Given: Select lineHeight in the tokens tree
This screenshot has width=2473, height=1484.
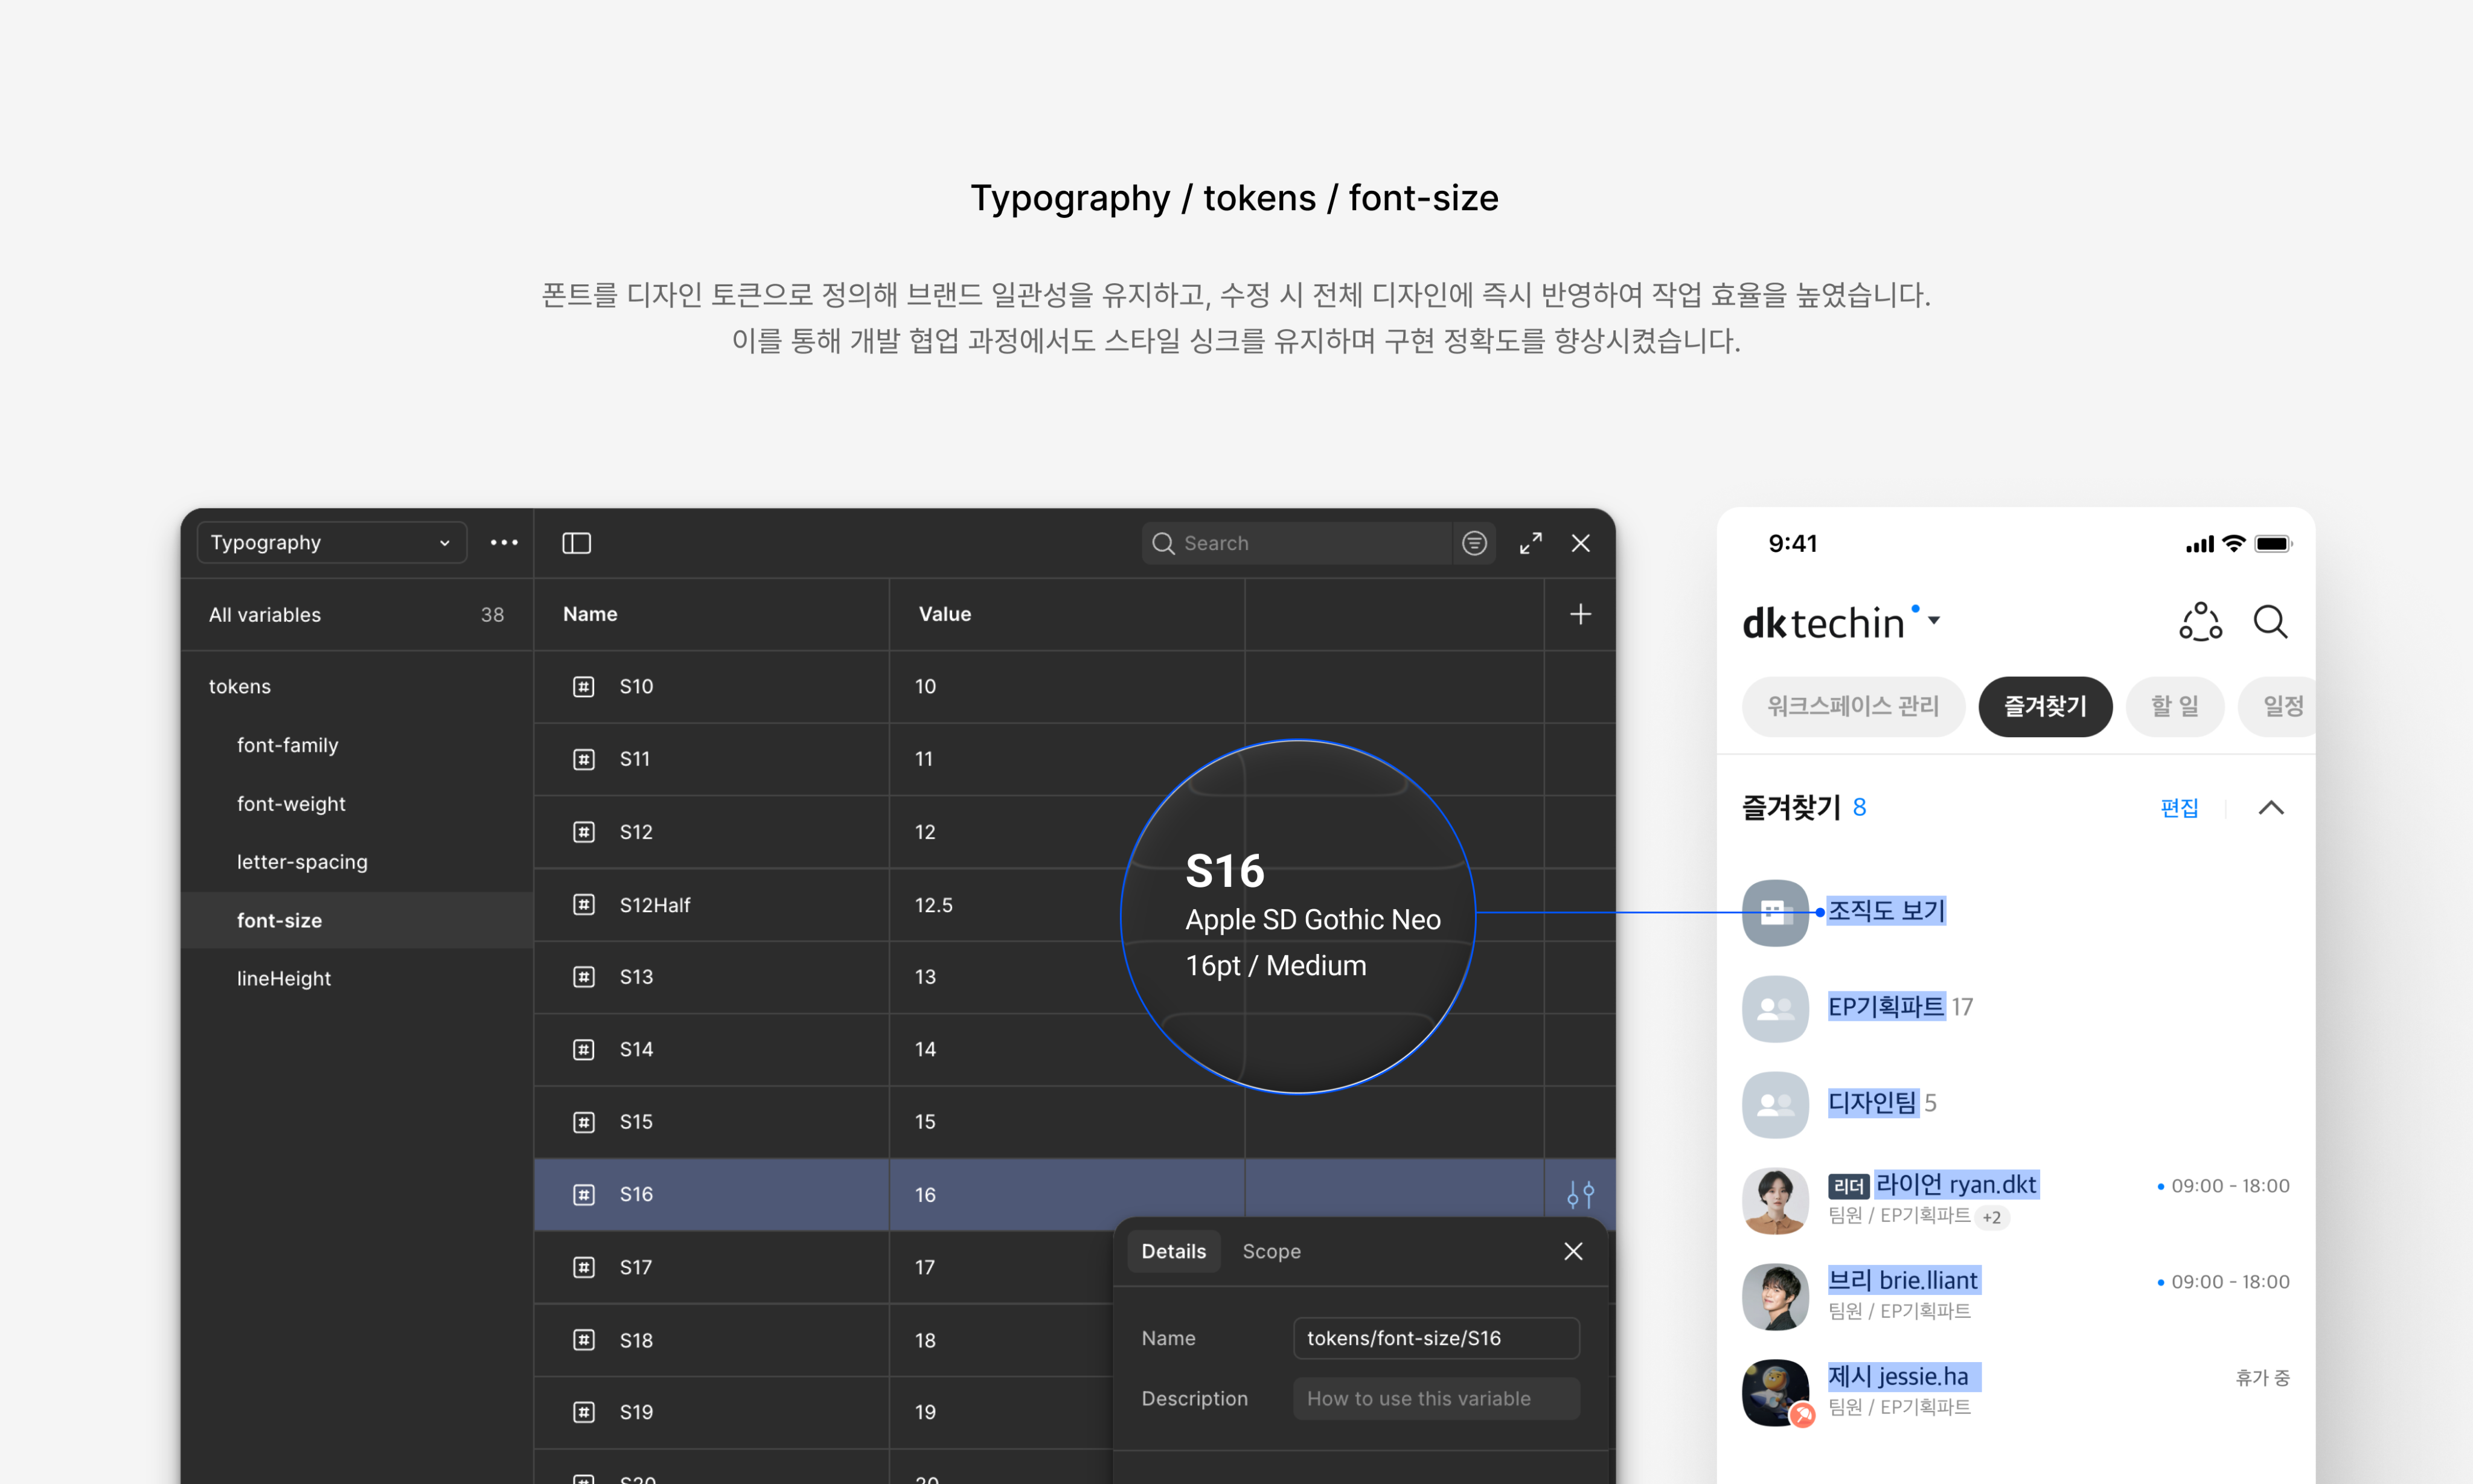Looking at the screenshot, I should coord(284,978).
